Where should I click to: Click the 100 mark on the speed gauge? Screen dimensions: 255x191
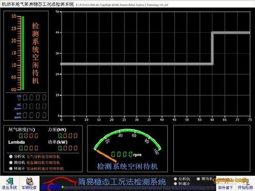156,152
